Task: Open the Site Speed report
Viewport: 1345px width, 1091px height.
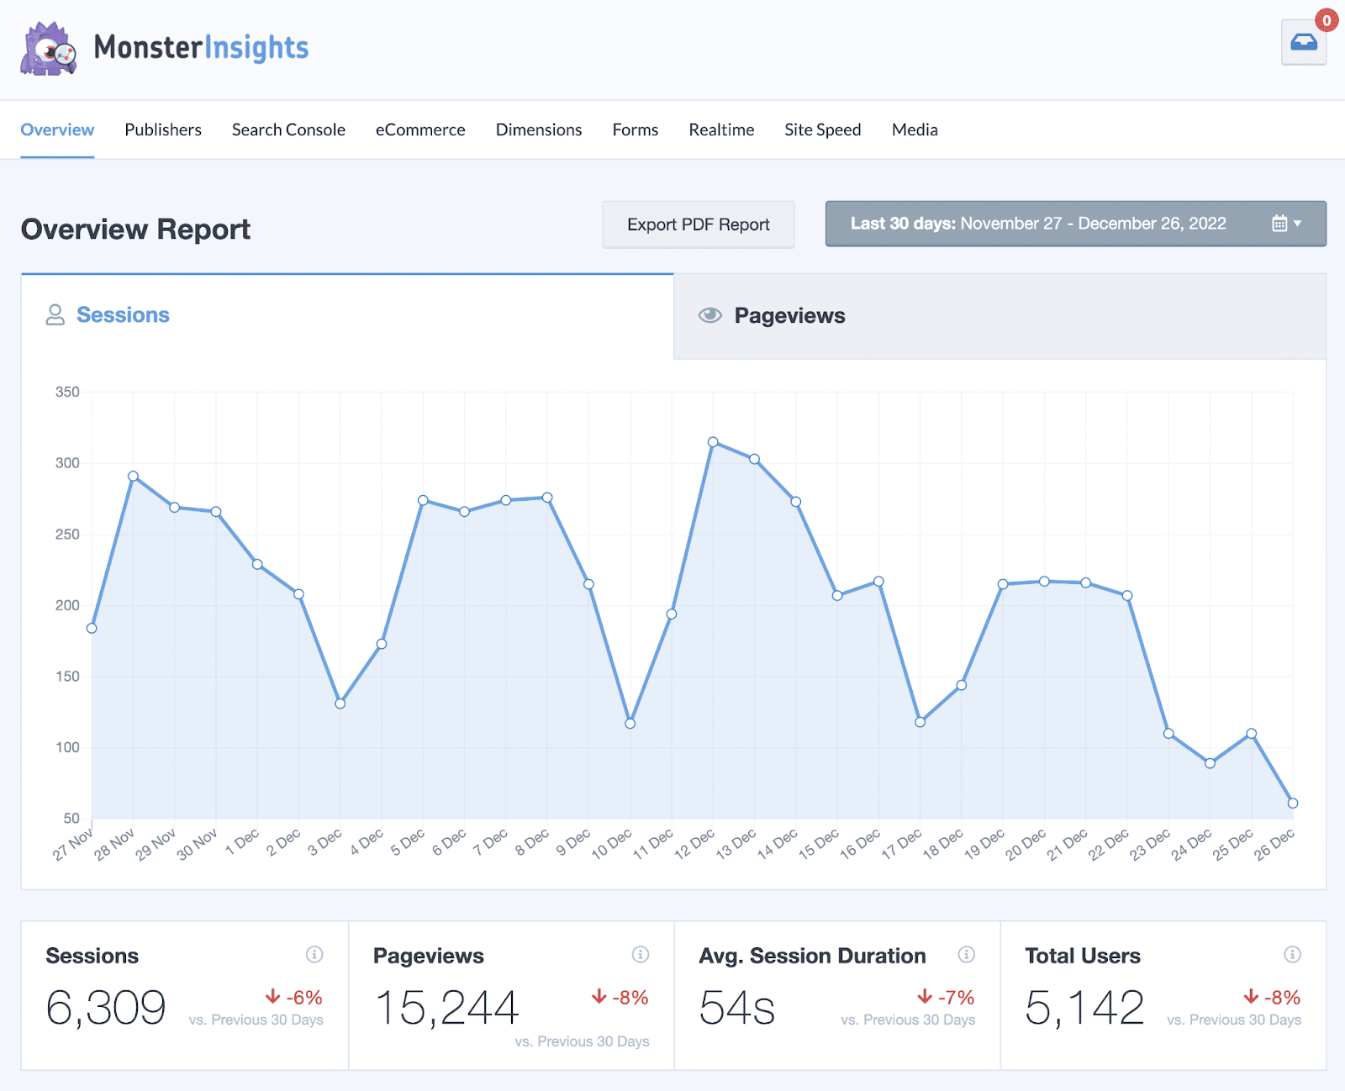Action: 822,129
